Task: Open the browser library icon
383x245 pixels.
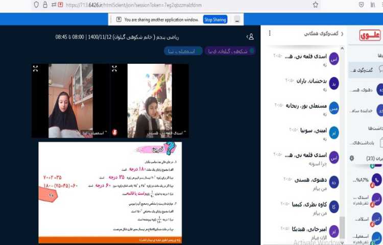Action: tap(373, 5)
